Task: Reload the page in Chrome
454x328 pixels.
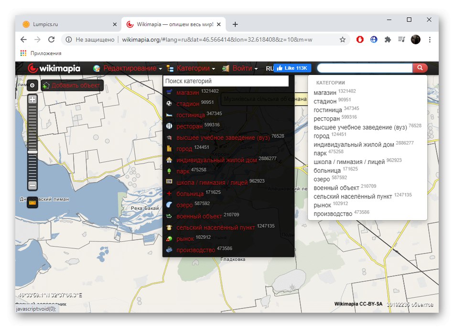Action: pos(52,40)
